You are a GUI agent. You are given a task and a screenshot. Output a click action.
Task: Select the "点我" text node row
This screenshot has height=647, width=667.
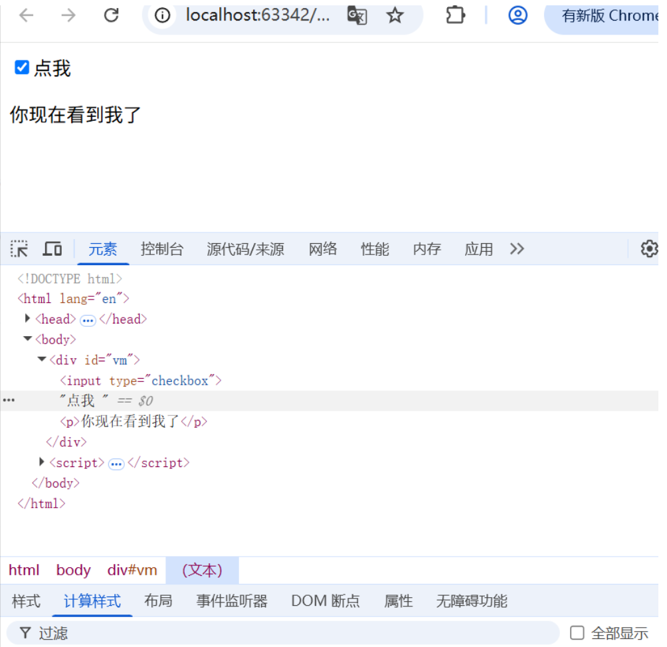coord(330,401)
